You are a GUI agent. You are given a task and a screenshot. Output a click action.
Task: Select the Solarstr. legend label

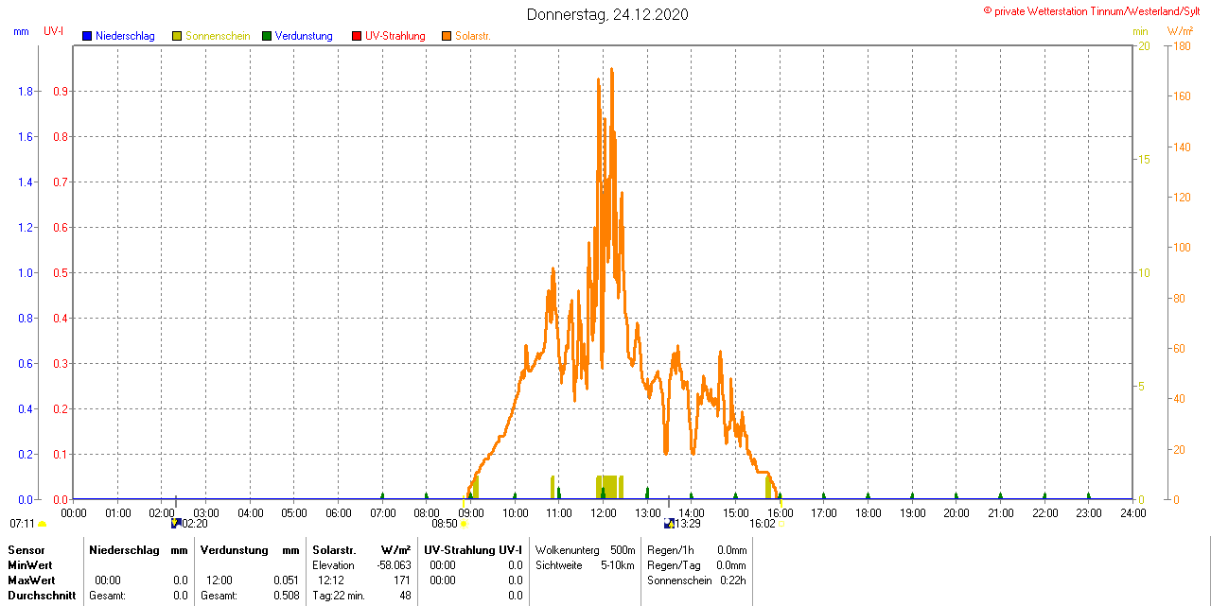472,36
